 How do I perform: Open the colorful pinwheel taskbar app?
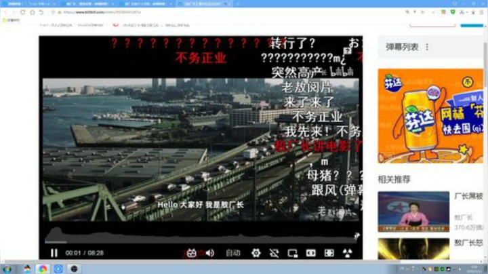point(43,269)
